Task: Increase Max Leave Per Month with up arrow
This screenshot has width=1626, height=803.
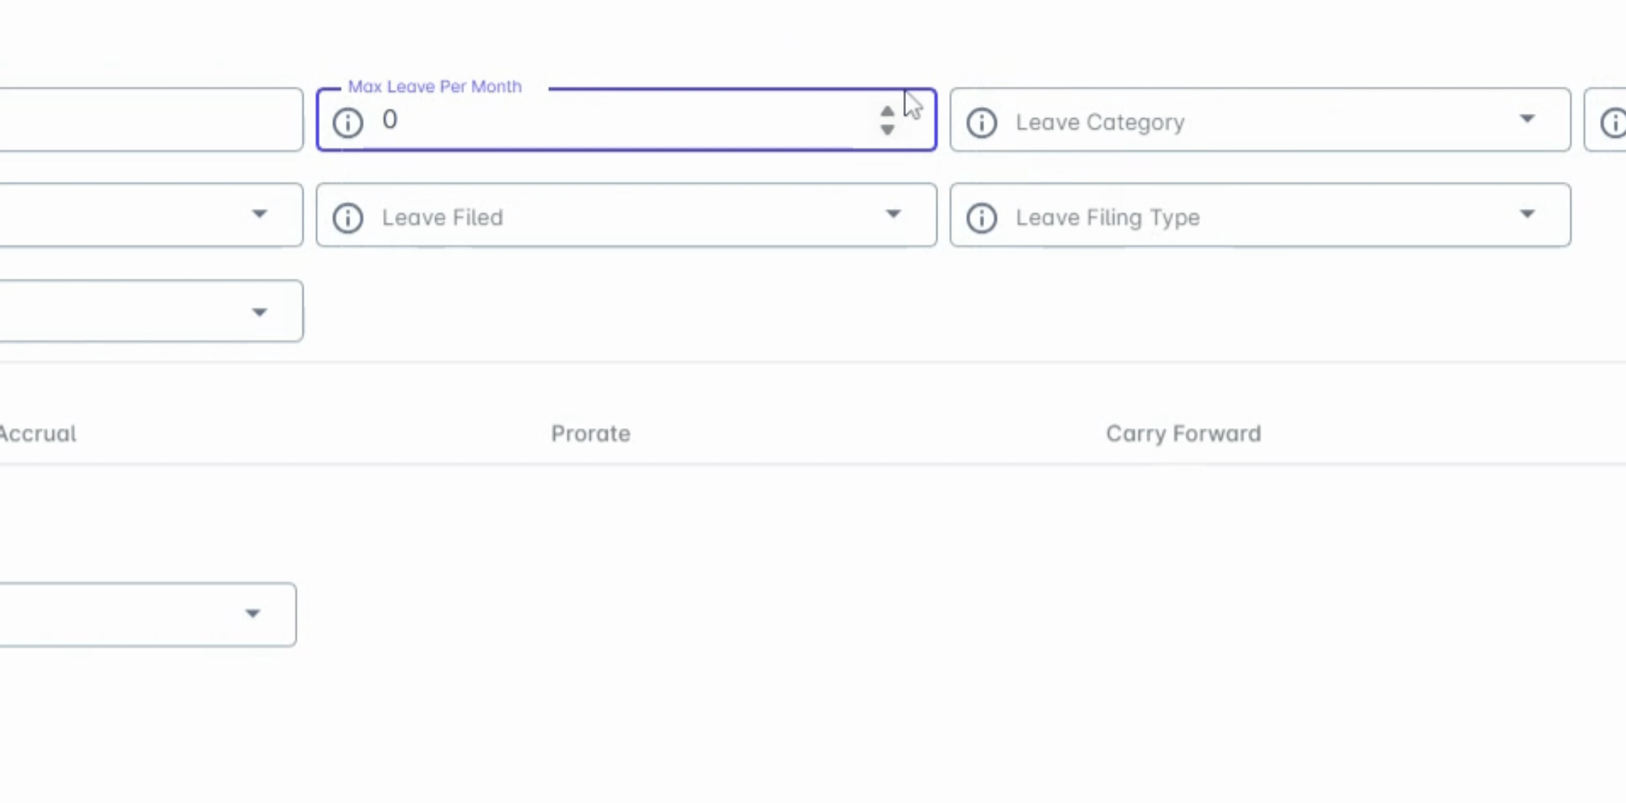Action: 887,112
